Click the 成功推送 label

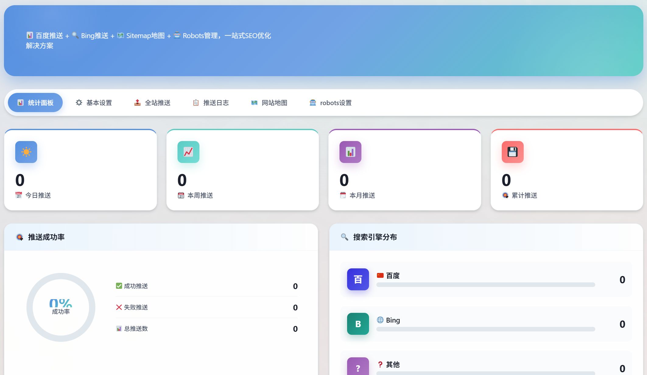point(136,286)
